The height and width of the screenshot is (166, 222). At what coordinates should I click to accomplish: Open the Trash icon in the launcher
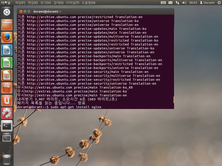click(x=7, y=160)
